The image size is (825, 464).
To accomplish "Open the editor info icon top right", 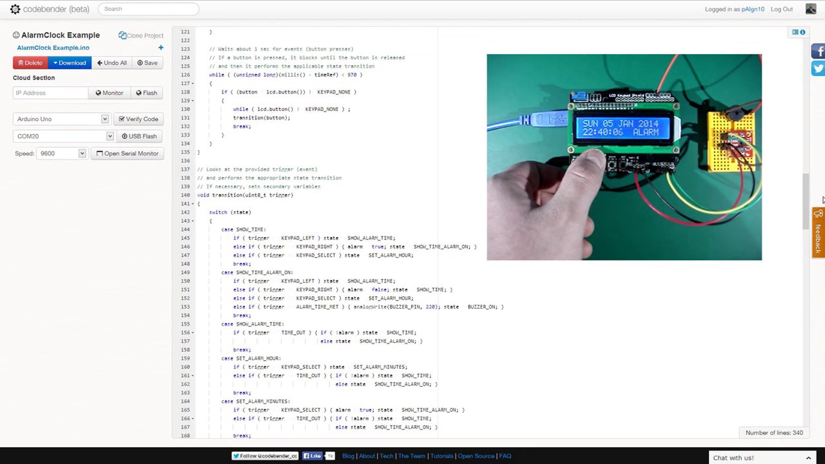I will pyautogui.click(x=803, y=32).
